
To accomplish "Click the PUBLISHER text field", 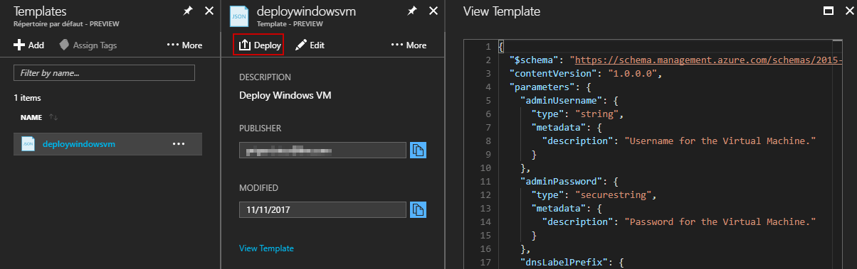I will 323,150.
